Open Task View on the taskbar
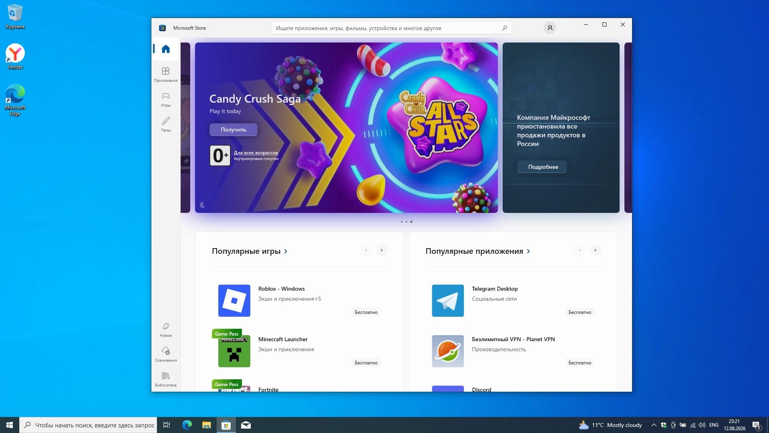Viewport: 769px width, 433px height. point(167,425)
